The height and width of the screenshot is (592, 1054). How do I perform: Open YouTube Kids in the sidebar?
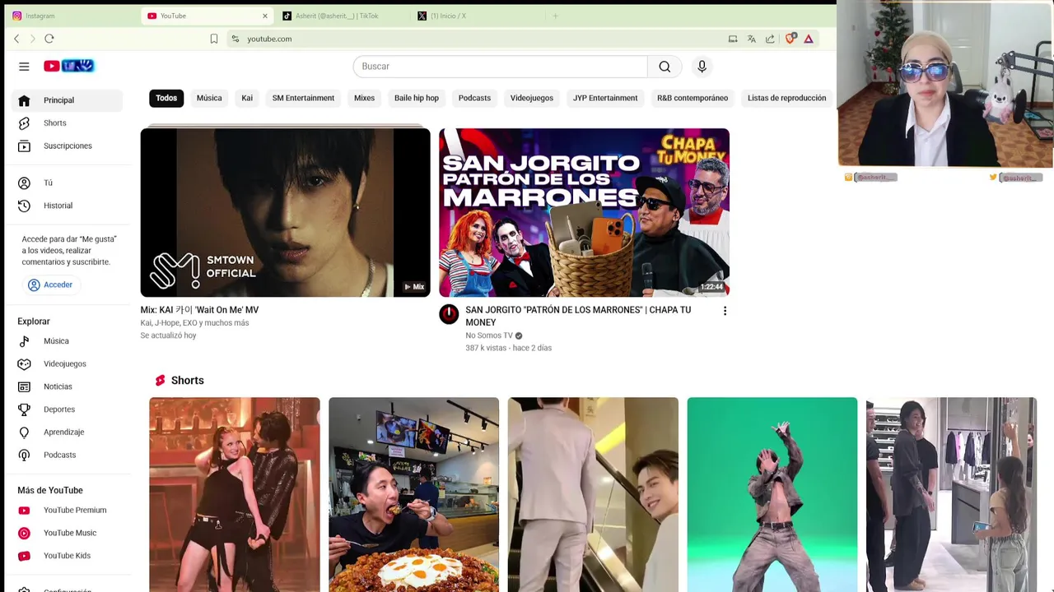tap(68, 556)
